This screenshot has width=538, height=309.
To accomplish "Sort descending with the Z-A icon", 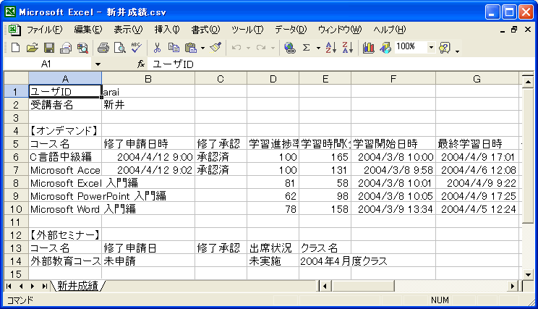I will (x=348, y=48).
